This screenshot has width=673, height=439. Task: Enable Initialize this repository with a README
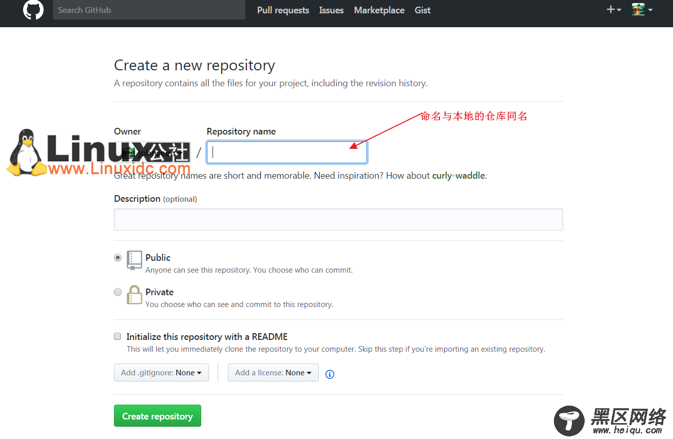tap(118, 337)
